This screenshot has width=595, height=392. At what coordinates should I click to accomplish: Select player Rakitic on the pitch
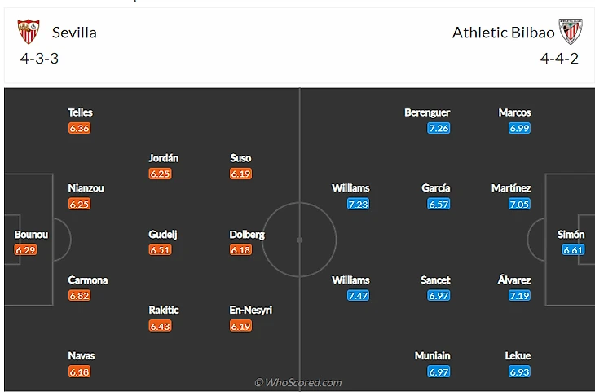tap(163, 310)
